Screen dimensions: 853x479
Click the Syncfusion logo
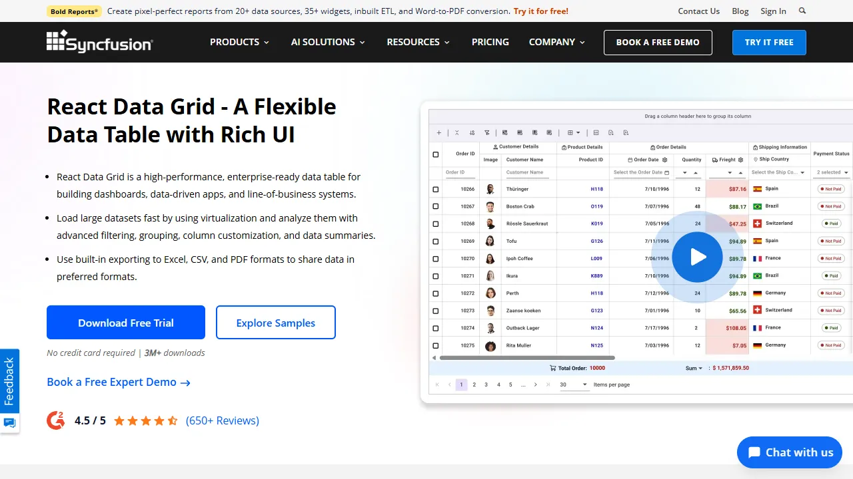pyautogui.click(x=100, y=41)
